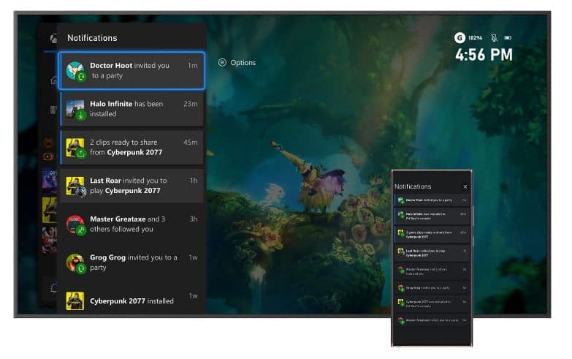Image resolution: width=572 pixels, height=359 pixels.
Task: Tap Halo Infinite installed notification on the phone
Action: 432,216
